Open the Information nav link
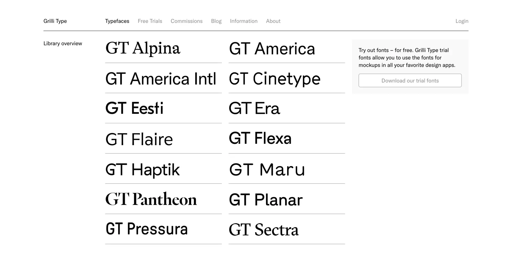The width and height of the screenshot is (512, 253). (x=244, y=21)
